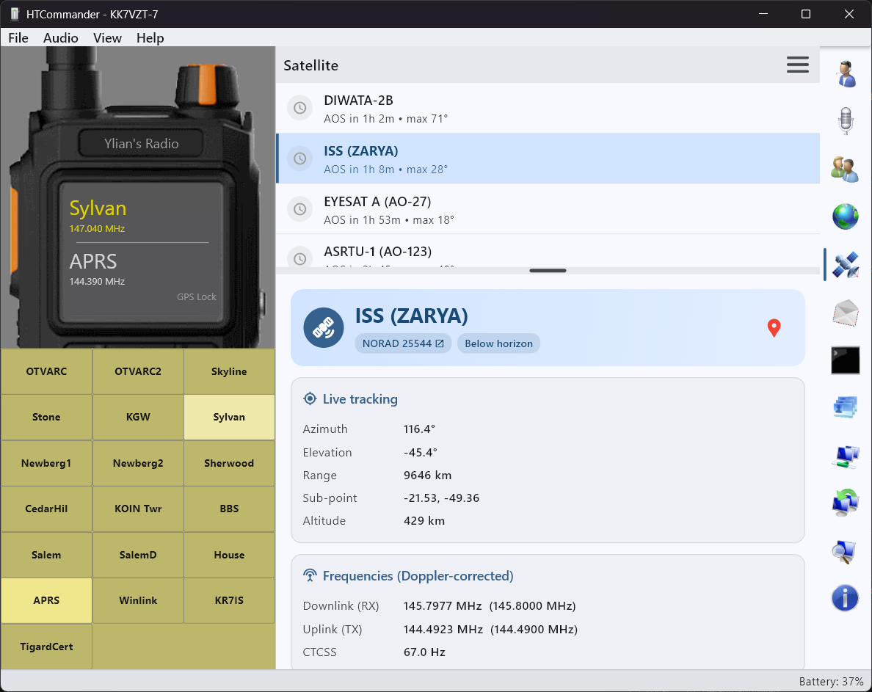Click the Battery: 37% status text

(x=831, y=682)
